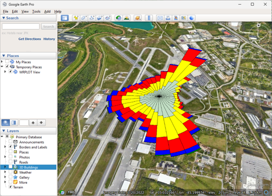
Task: Select the Weather layer label
Action: click(x=26, y=173)
